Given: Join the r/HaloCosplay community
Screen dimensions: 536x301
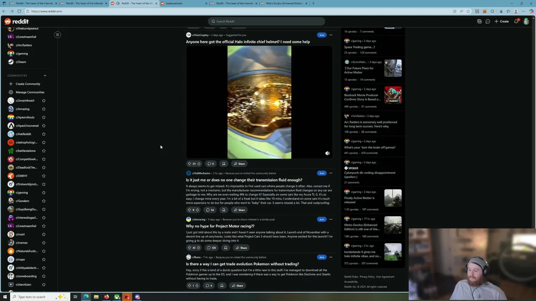Looking at the screenshot, I should pyautogui.click(x=322, y=35).
